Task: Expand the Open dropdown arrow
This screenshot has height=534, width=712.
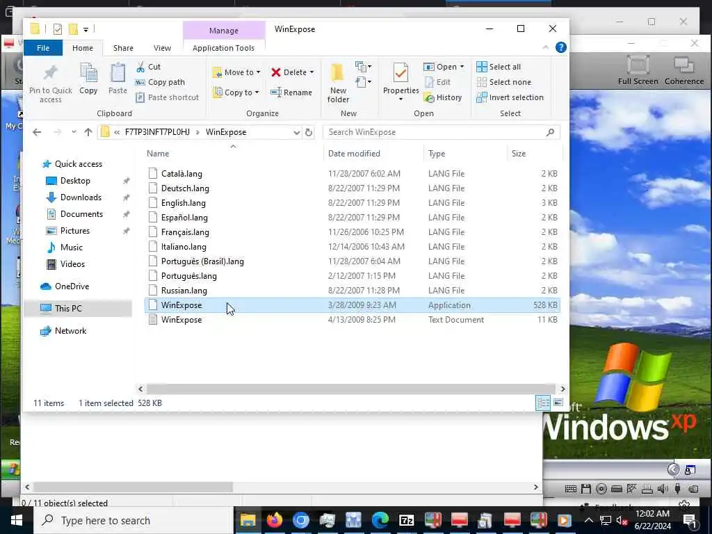Action: [462, 67]
